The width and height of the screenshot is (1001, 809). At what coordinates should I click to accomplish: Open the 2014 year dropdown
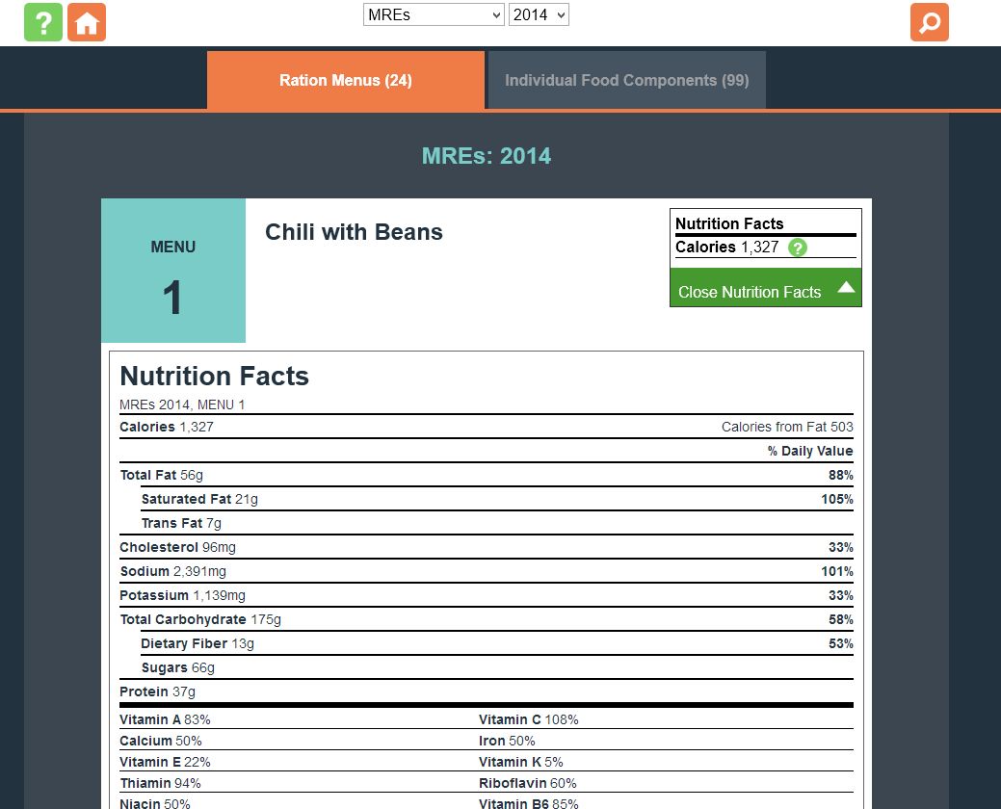tap(539, 14)
